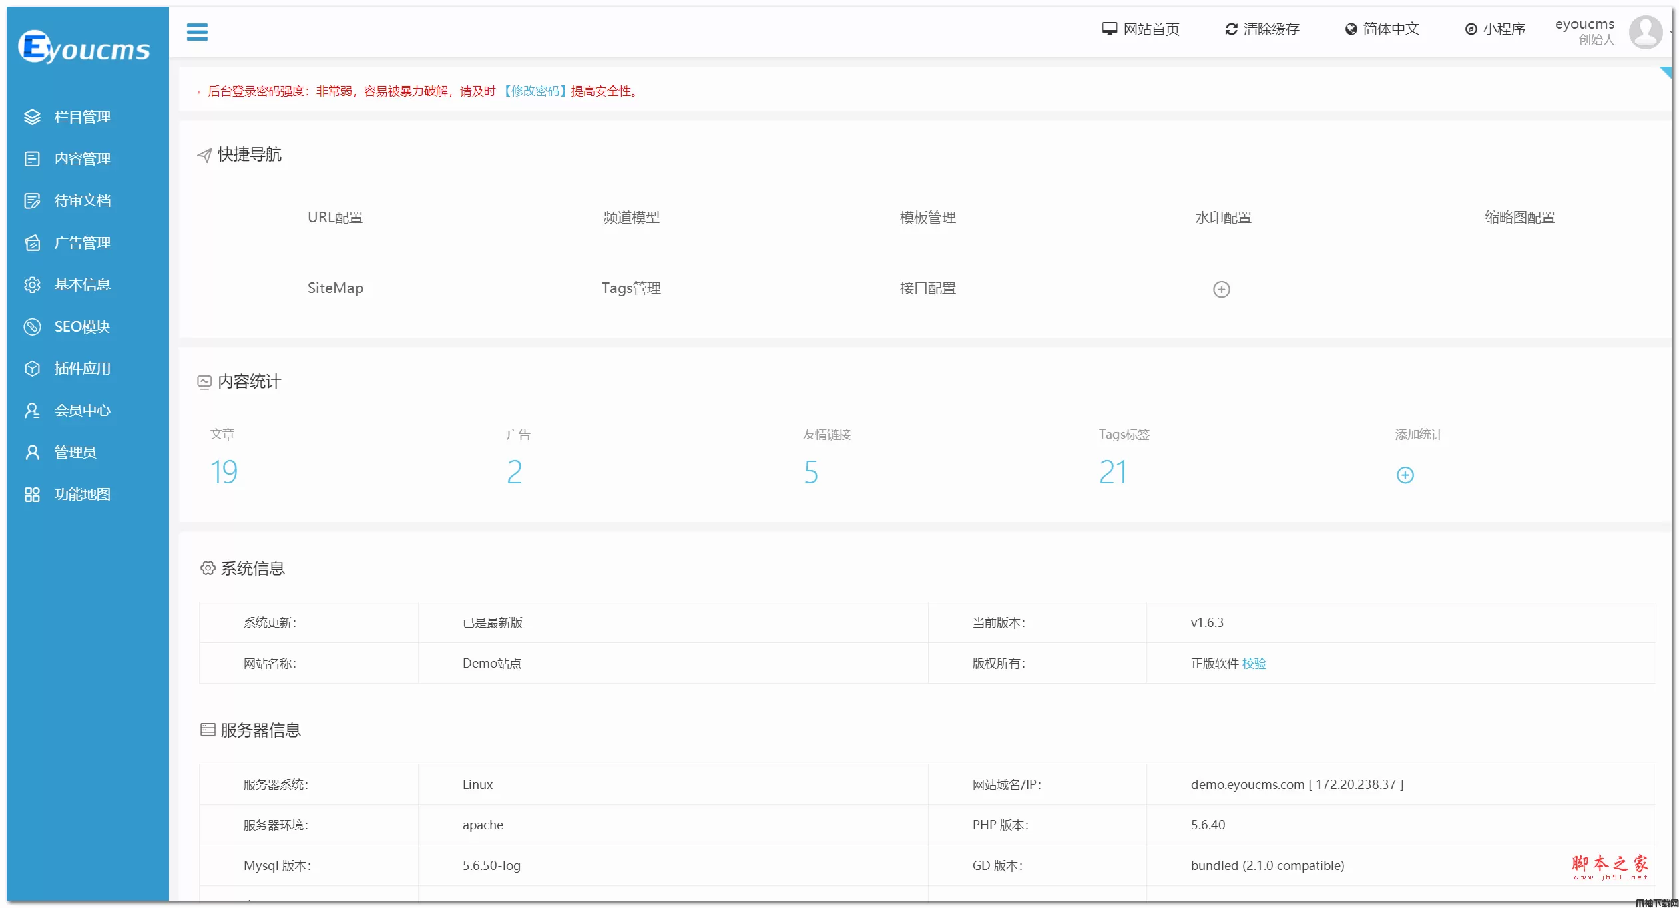Open 插件应用 in the sidebar
Screen dimensions: 1679x908
click(x=82, y=369)
